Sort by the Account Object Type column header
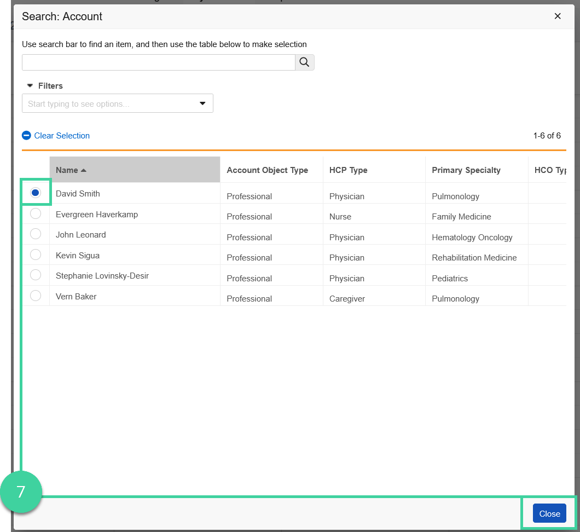 coord(268,170)
